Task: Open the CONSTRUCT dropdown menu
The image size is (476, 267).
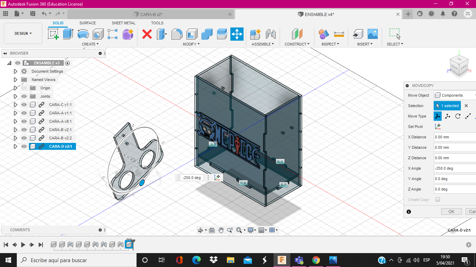Action: point(297,44)
